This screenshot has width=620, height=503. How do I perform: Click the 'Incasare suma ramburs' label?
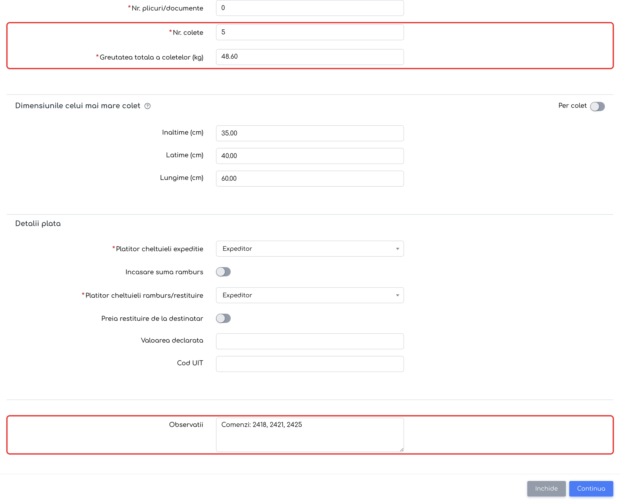[x=164, y=272]
